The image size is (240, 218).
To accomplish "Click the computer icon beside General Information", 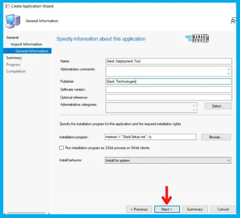I will 13,21.
